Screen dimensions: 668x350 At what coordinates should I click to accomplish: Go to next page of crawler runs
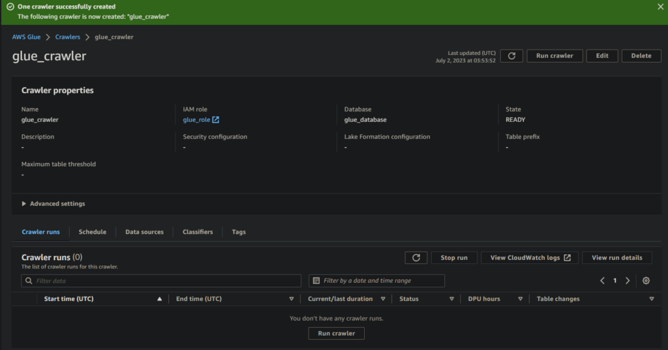click(628, 281)
